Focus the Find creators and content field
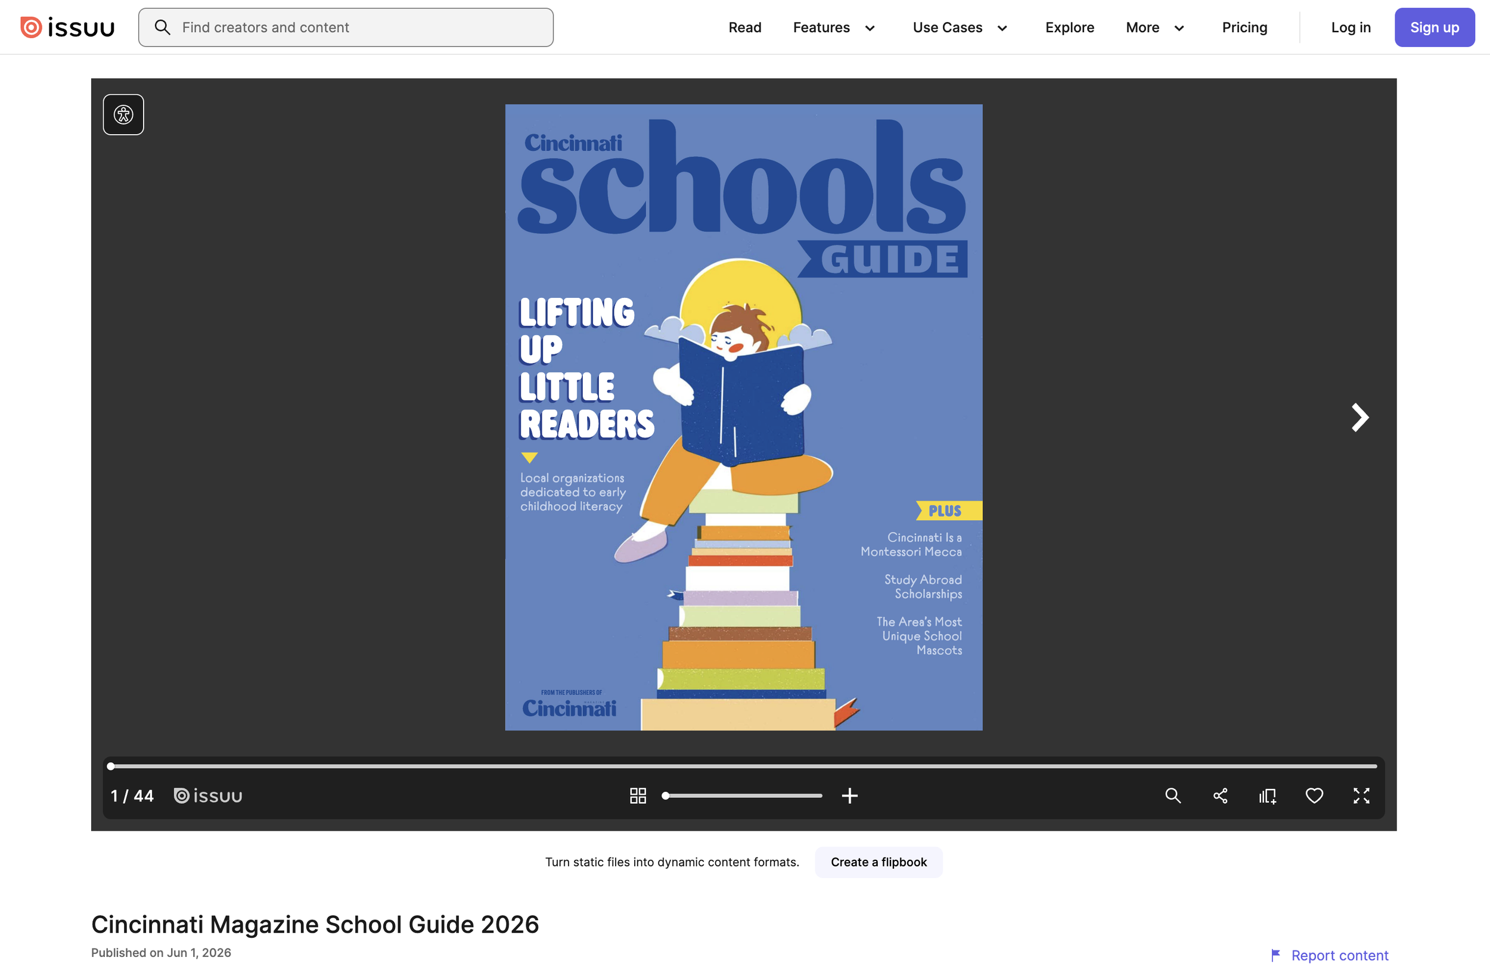 coord(346,27)
